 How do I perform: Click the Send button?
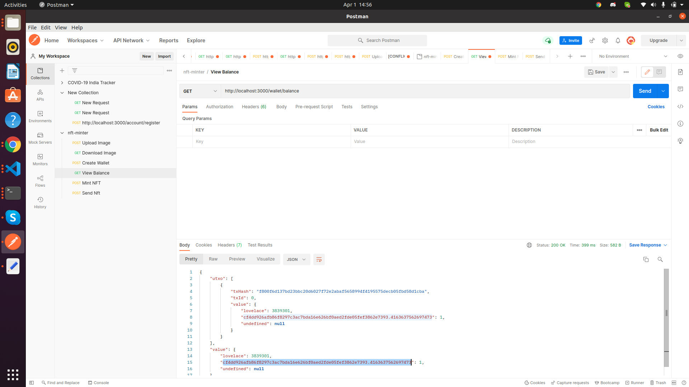tap(645, 91)
